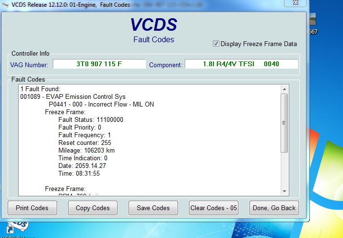Select 'Time Indication: 0' line
The image size is (343, 238).
tap(83, 158)
